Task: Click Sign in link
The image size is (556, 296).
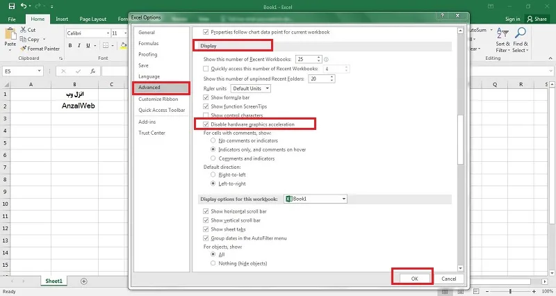Action: (x=512, y=19)
